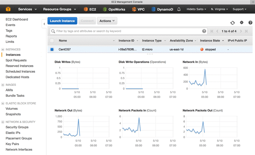
Task: Open Bundle Tasks page
Action: pos(15,96)
